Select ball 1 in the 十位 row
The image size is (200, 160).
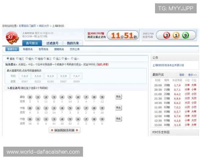(38, 108)
